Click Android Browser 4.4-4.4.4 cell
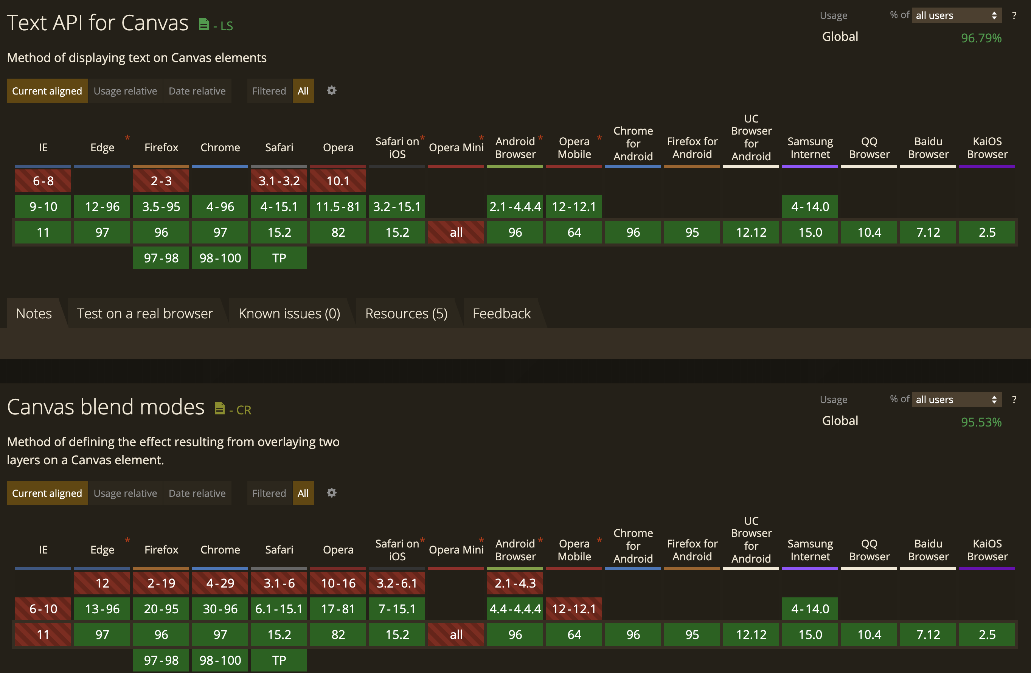Image resolution: width=1031 pixels, height=673 pixels. click(x=515, y=609)
